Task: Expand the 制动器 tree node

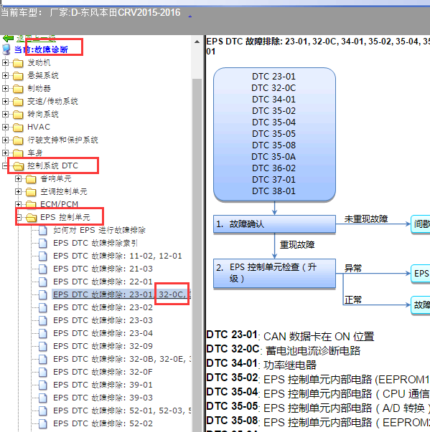Action: (x=5, y=88)
